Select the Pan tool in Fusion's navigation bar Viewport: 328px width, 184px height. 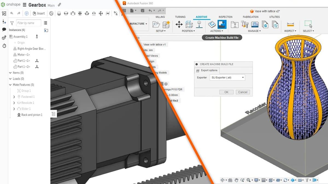tap(237, 180)
